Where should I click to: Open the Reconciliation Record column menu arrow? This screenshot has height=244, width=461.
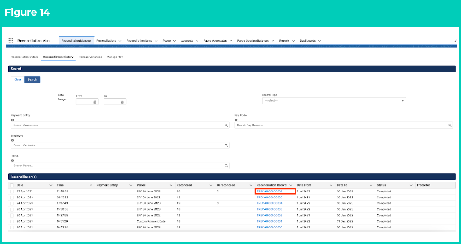tap(291, 185)
